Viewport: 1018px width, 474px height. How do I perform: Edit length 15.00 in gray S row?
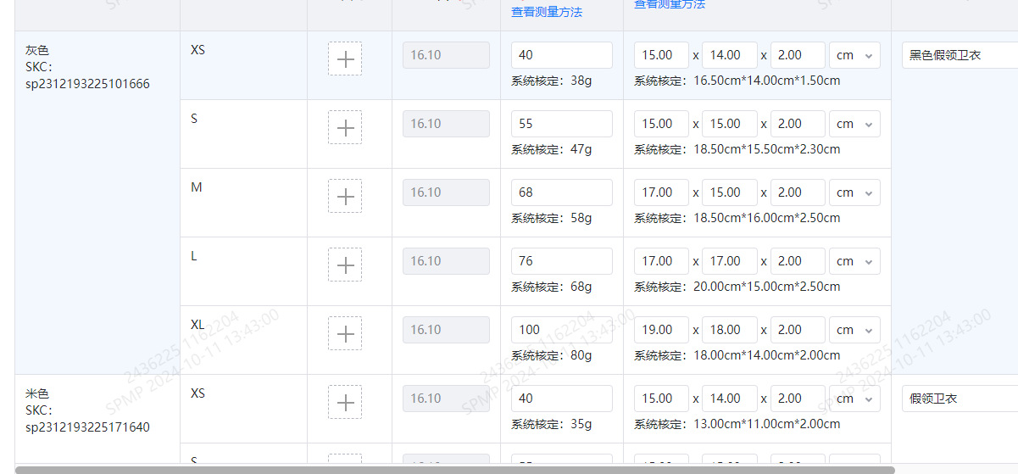pyautogui.click(x=661, y=124)
